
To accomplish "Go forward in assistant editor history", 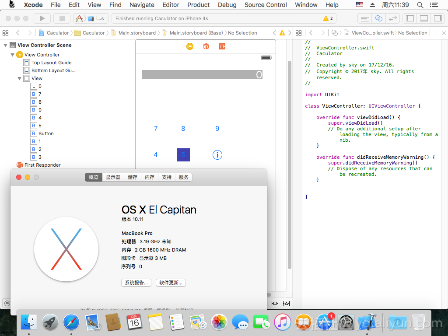I will click(323, 33).
